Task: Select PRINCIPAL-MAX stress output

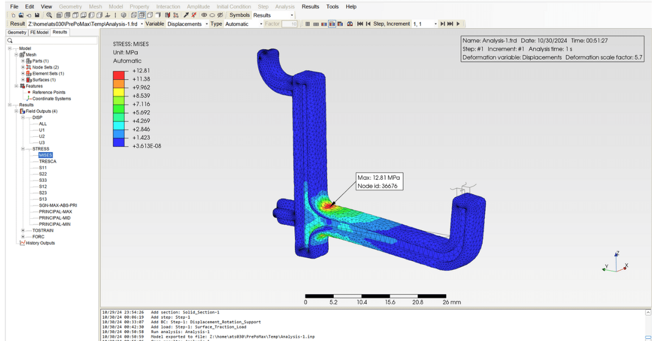Action: point(55,211)
